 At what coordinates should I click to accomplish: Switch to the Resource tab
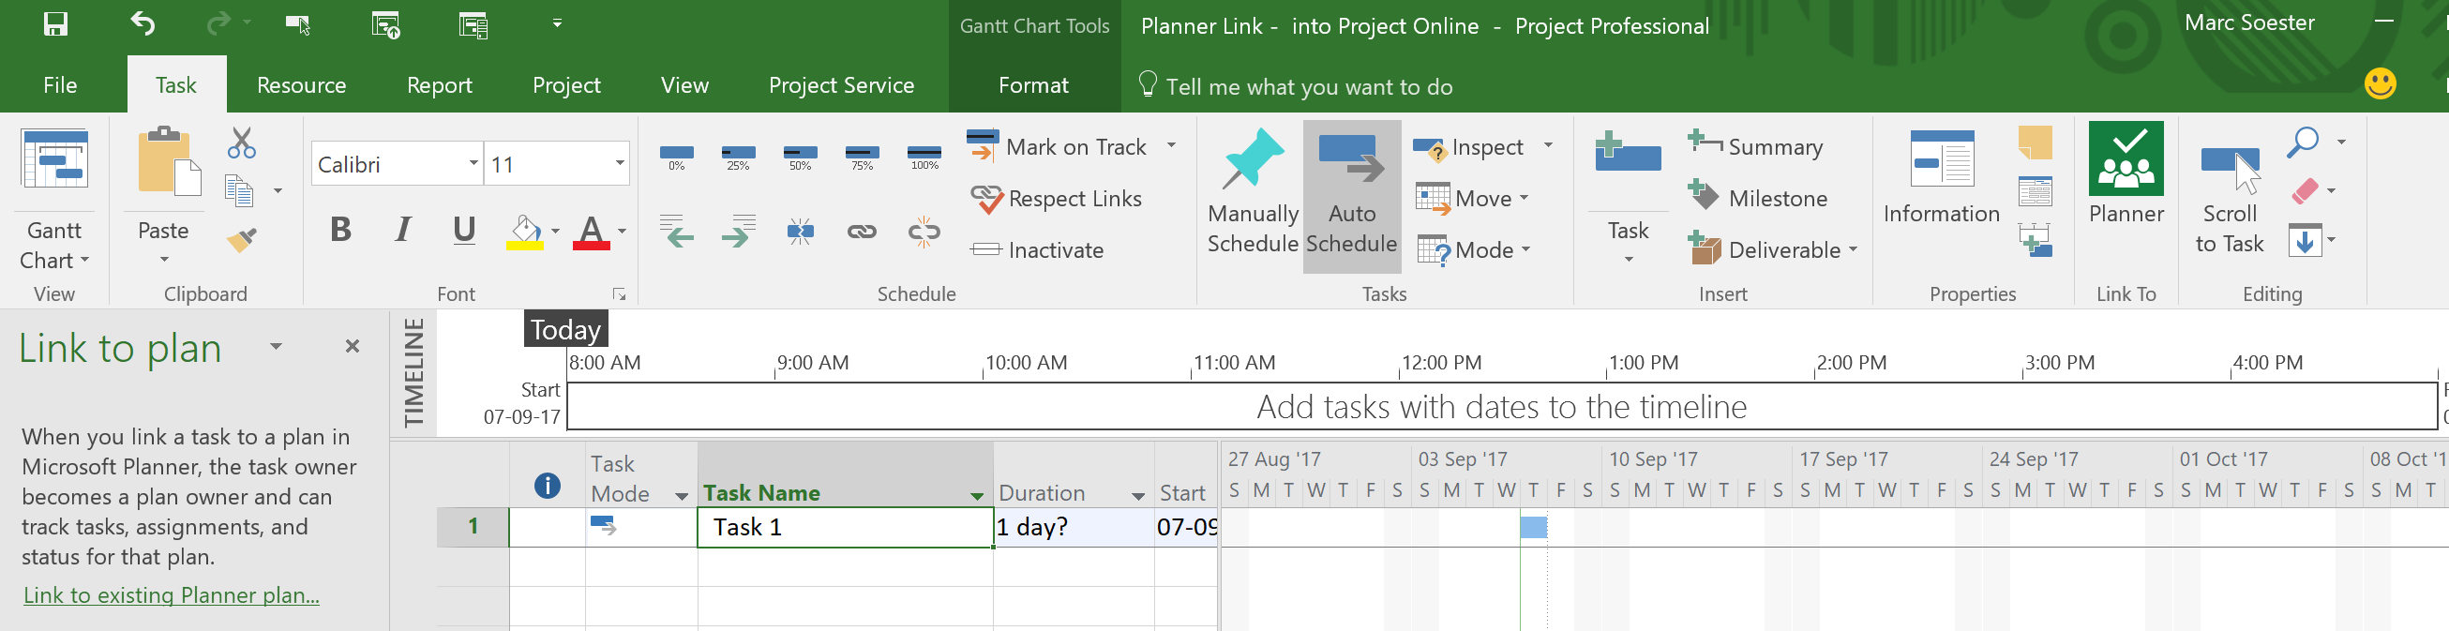(301, 84)
